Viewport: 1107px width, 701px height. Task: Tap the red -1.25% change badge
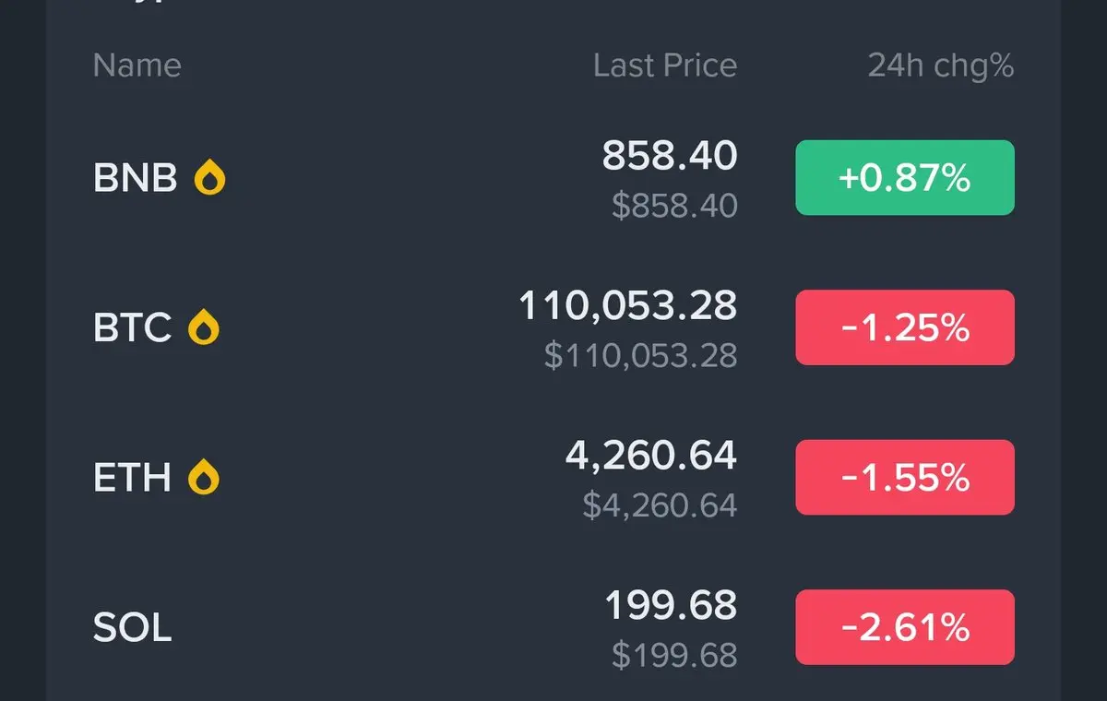click(x=905, y=327)
